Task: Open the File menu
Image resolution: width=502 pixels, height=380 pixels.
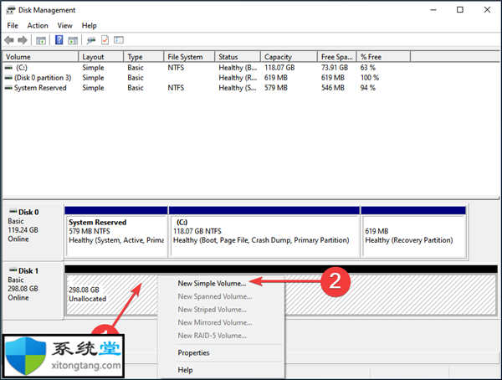Action: [x=13, y=25]
